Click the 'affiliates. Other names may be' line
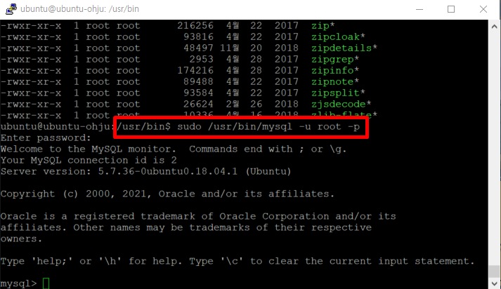501x289 pixels. tap(186, 227)
